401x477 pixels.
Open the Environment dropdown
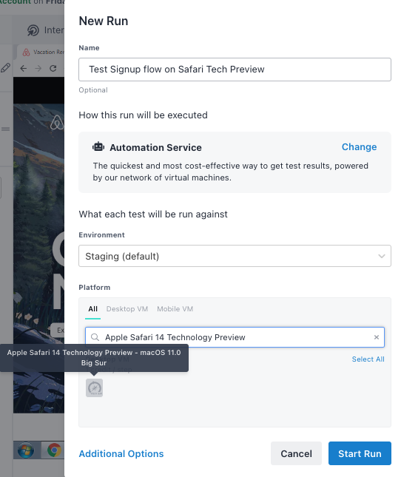coord(235,256)
